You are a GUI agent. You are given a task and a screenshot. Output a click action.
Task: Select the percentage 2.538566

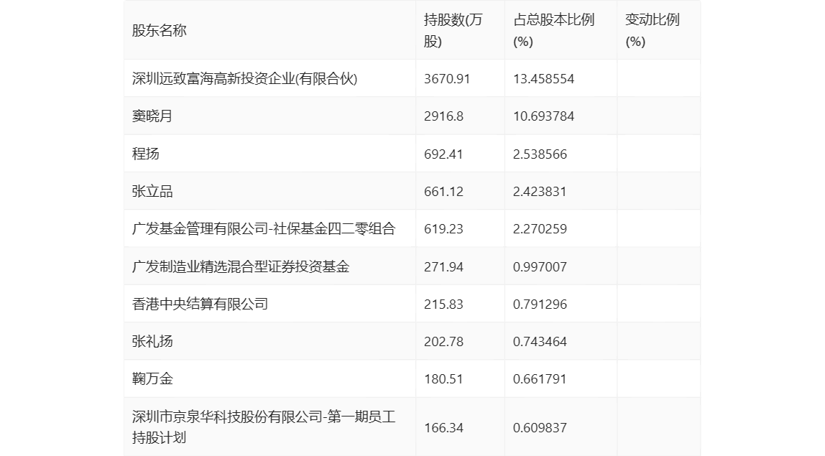[x=540, y=154]
